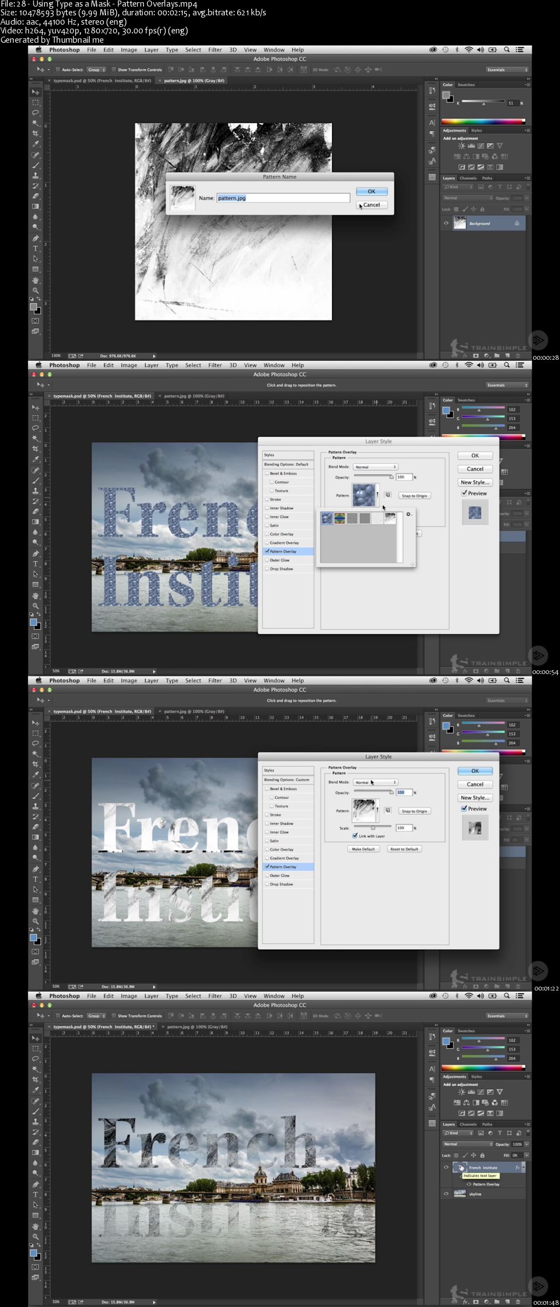This screenshot has width=560, height=1307.
Task: Select the Rectangle shape tool in the 00:01:48 frame
Action: tap(36, 1216)
